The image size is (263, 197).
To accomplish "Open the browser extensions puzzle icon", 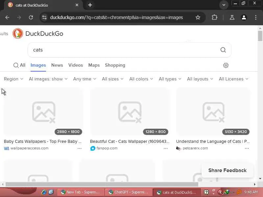I will 214,17.
